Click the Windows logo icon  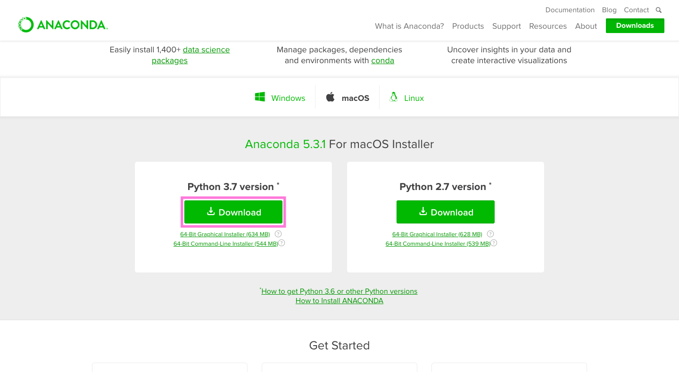click(260, 97)
